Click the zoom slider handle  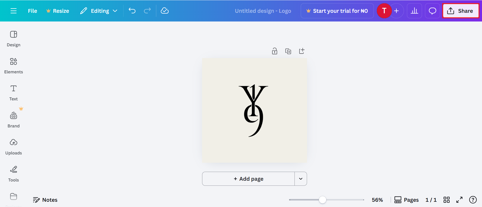[323, 200]
